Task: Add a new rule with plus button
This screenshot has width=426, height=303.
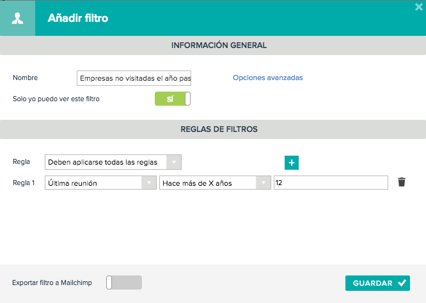Action: click(x=292, y=163)
